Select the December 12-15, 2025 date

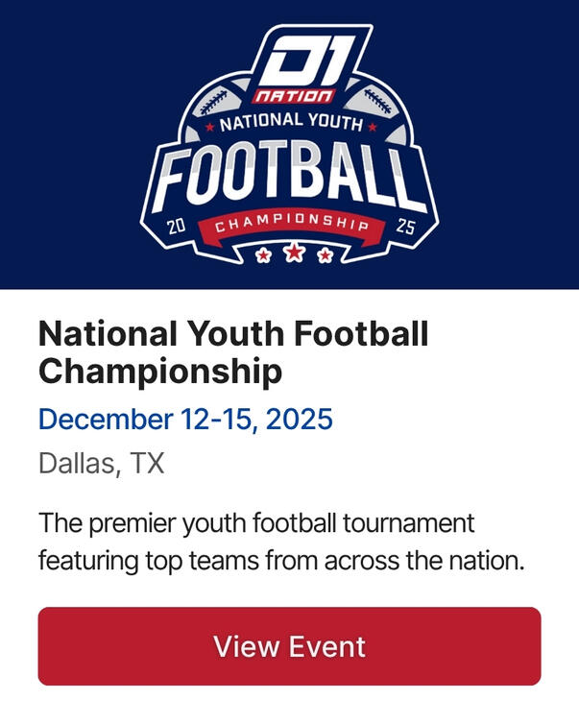pyautogui.click(x=185, y=420)
